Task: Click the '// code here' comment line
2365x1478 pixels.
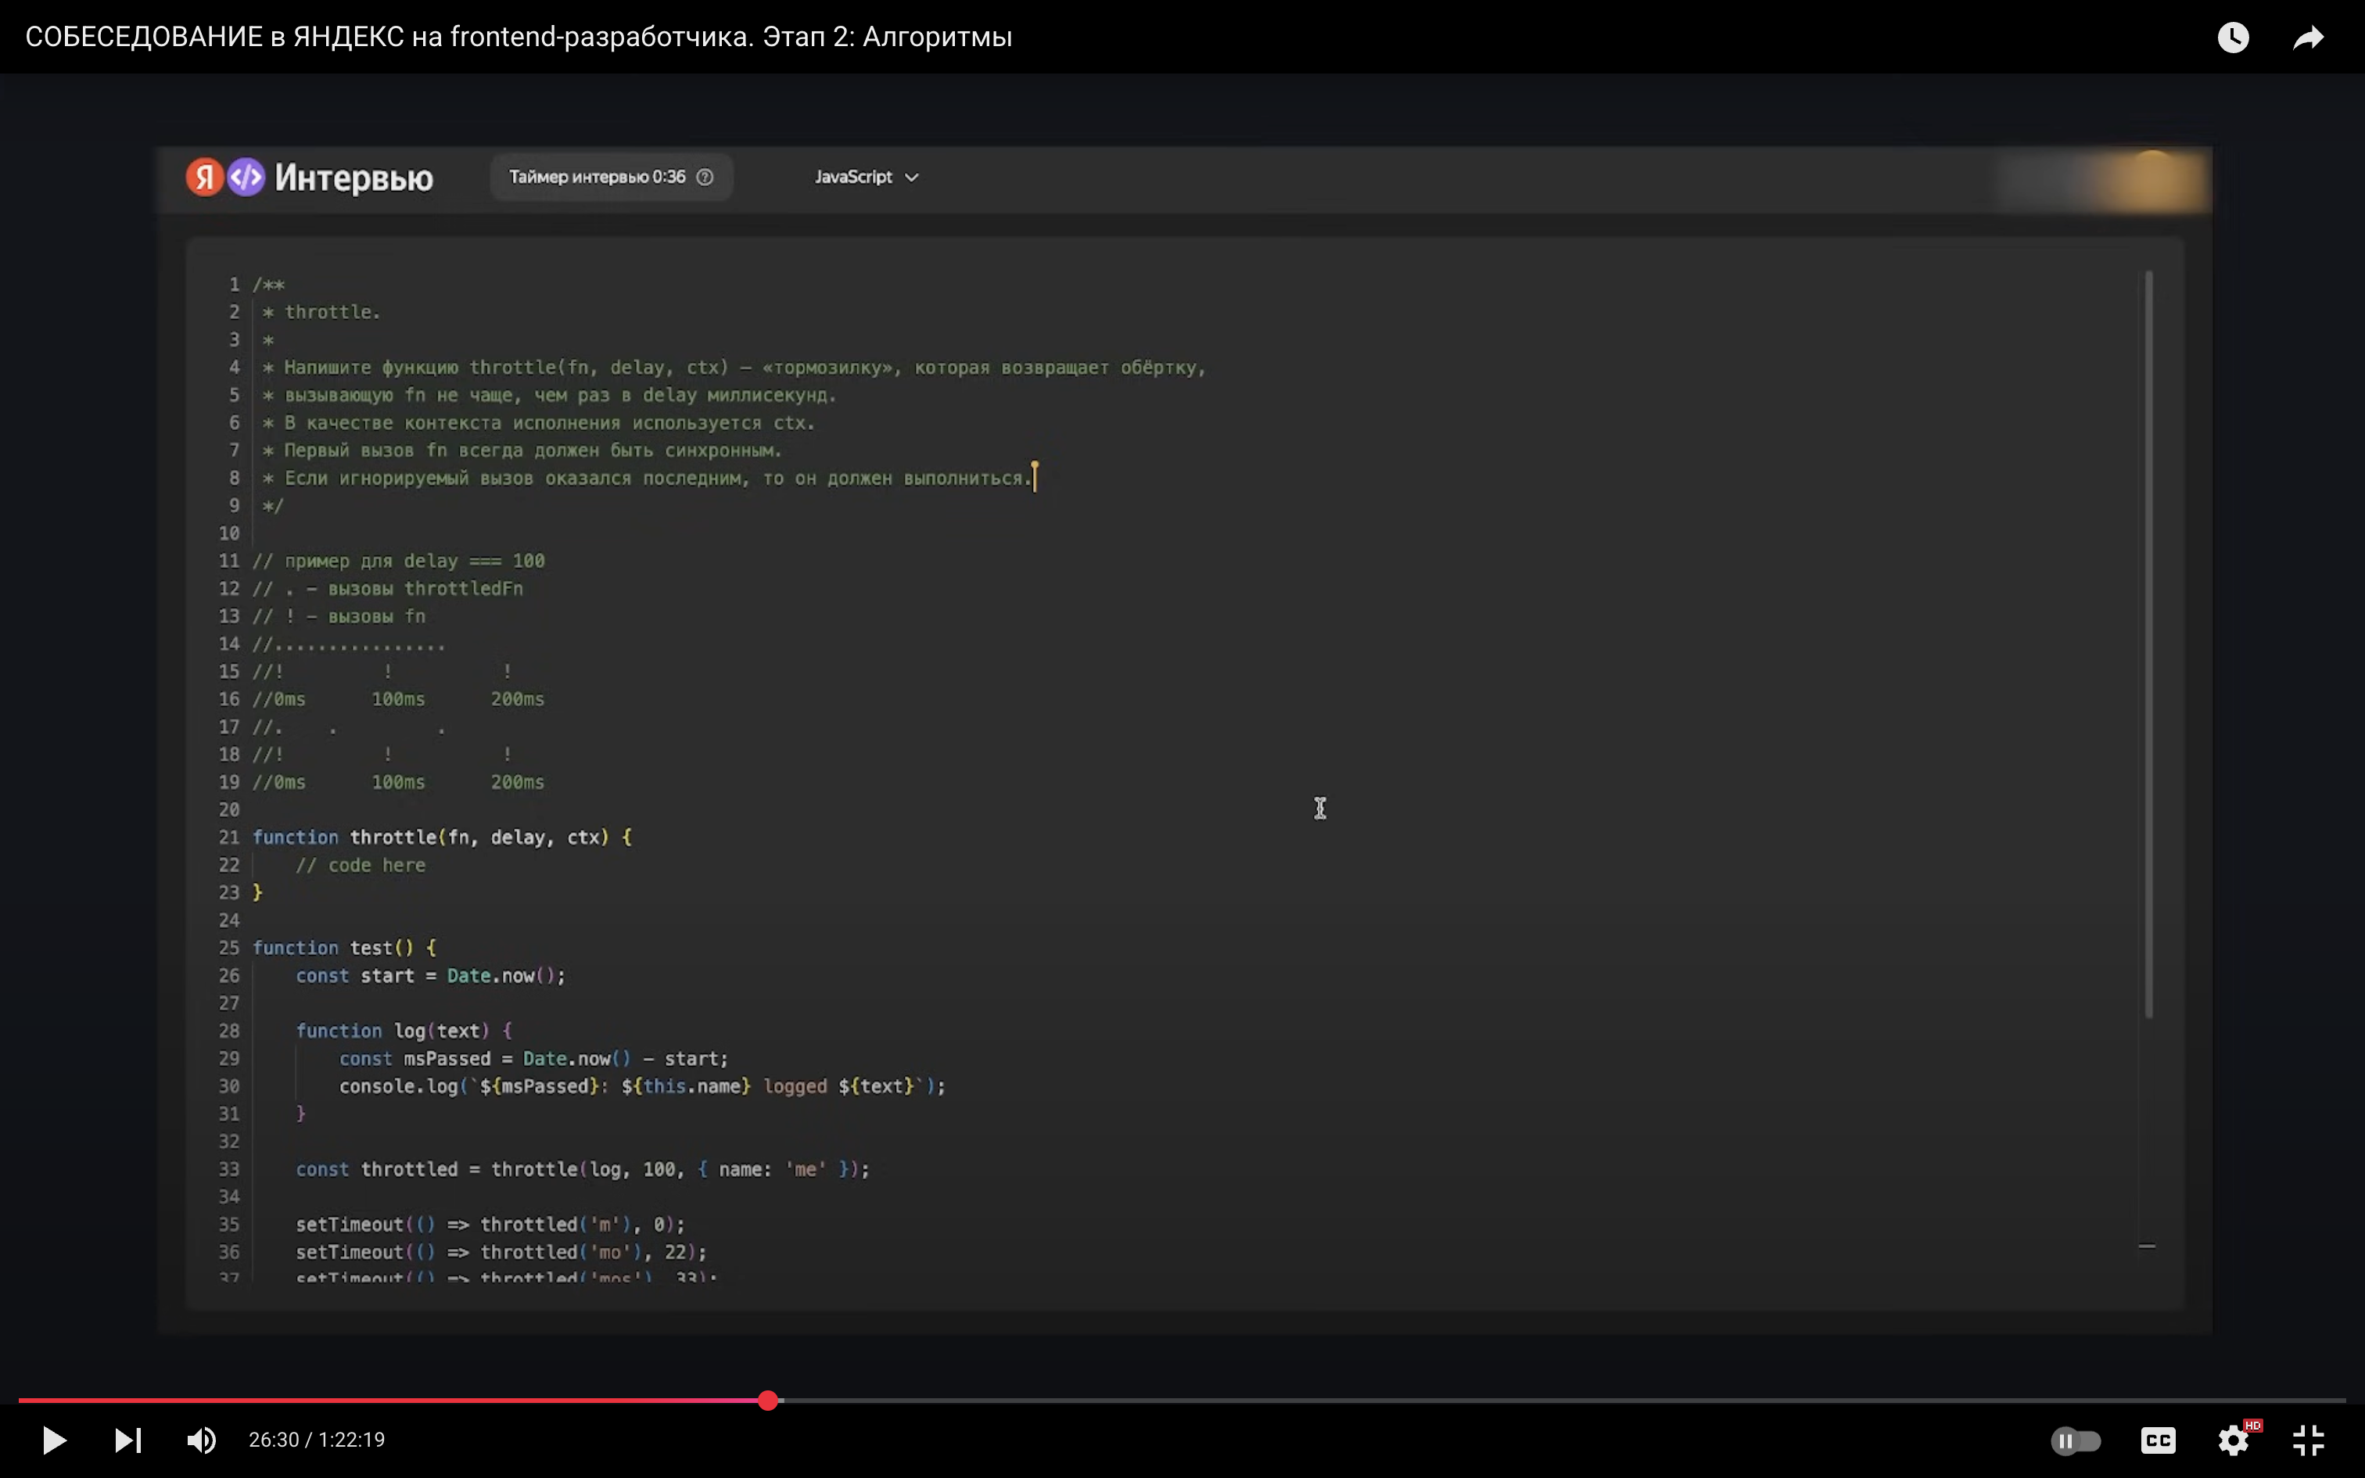Action: [361, 865]
